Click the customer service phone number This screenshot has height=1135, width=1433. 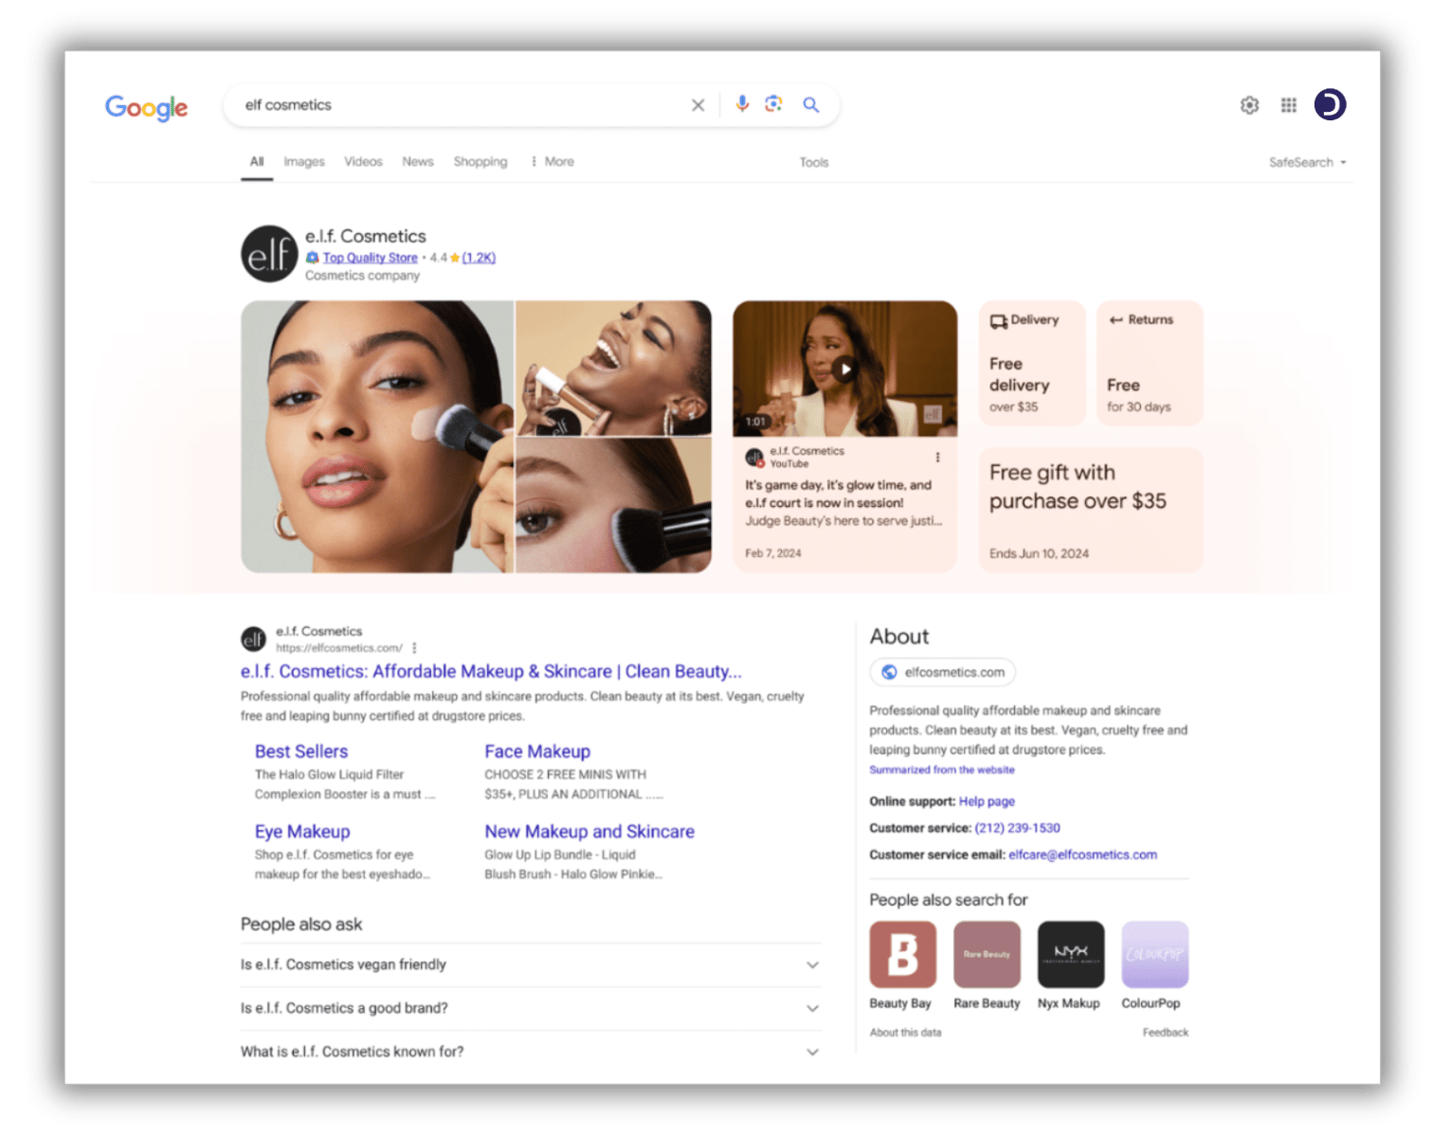tap(1017, 828)
